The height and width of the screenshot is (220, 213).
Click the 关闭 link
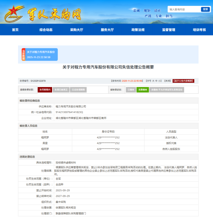tap(167, 81)
